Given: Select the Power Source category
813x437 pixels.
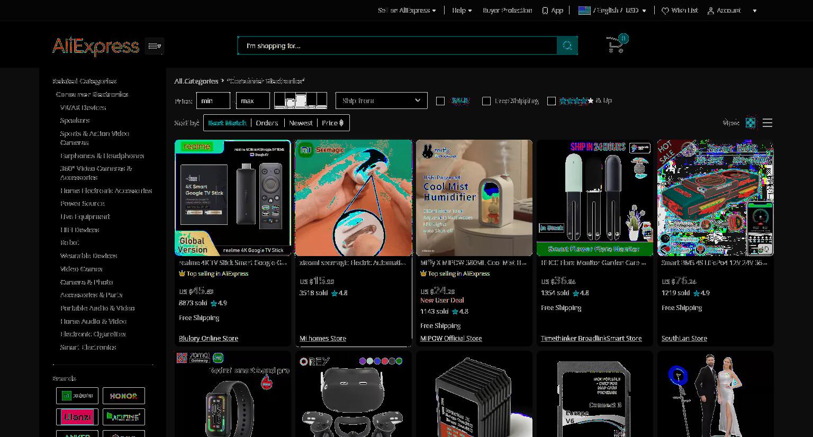Looking at the screenshot, I should pos(82,204).
